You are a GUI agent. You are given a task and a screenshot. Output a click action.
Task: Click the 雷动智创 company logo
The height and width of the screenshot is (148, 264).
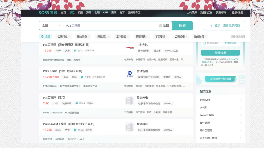coord(130,74)
